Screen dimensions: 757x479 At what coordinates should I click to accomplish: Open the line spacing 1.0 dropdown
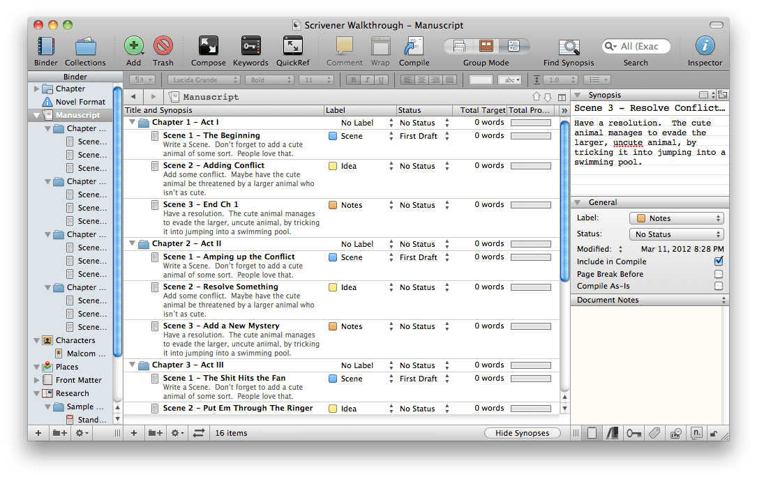559,80
